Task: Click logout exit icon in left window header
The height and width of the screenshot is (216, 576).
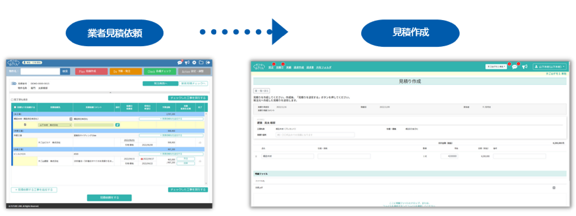Action: pos(208,62)
